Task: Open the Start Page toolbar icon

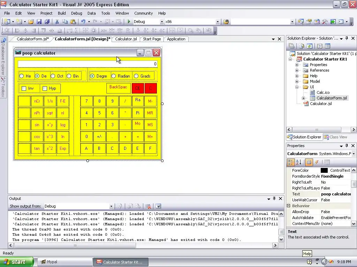Action: 333,22
